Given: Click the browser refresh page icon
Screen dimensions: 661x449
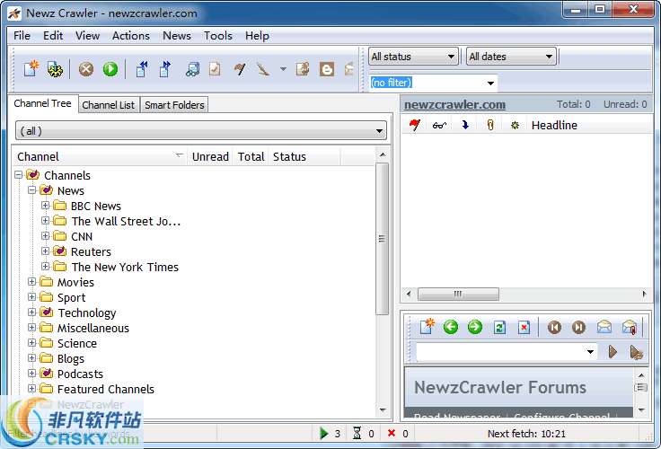Looking at the screenshot, I should (499, 327).
